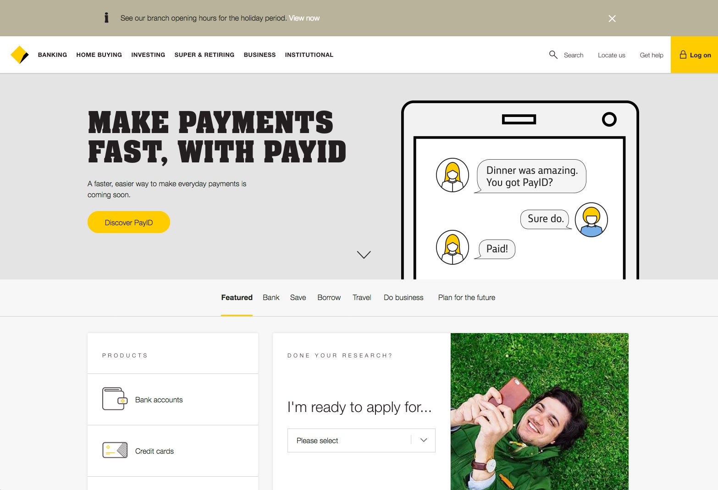The width and height of the screenshot is (718, 490).
Task: Click the Discover PayID button
Action: click(x=129, y=222)
